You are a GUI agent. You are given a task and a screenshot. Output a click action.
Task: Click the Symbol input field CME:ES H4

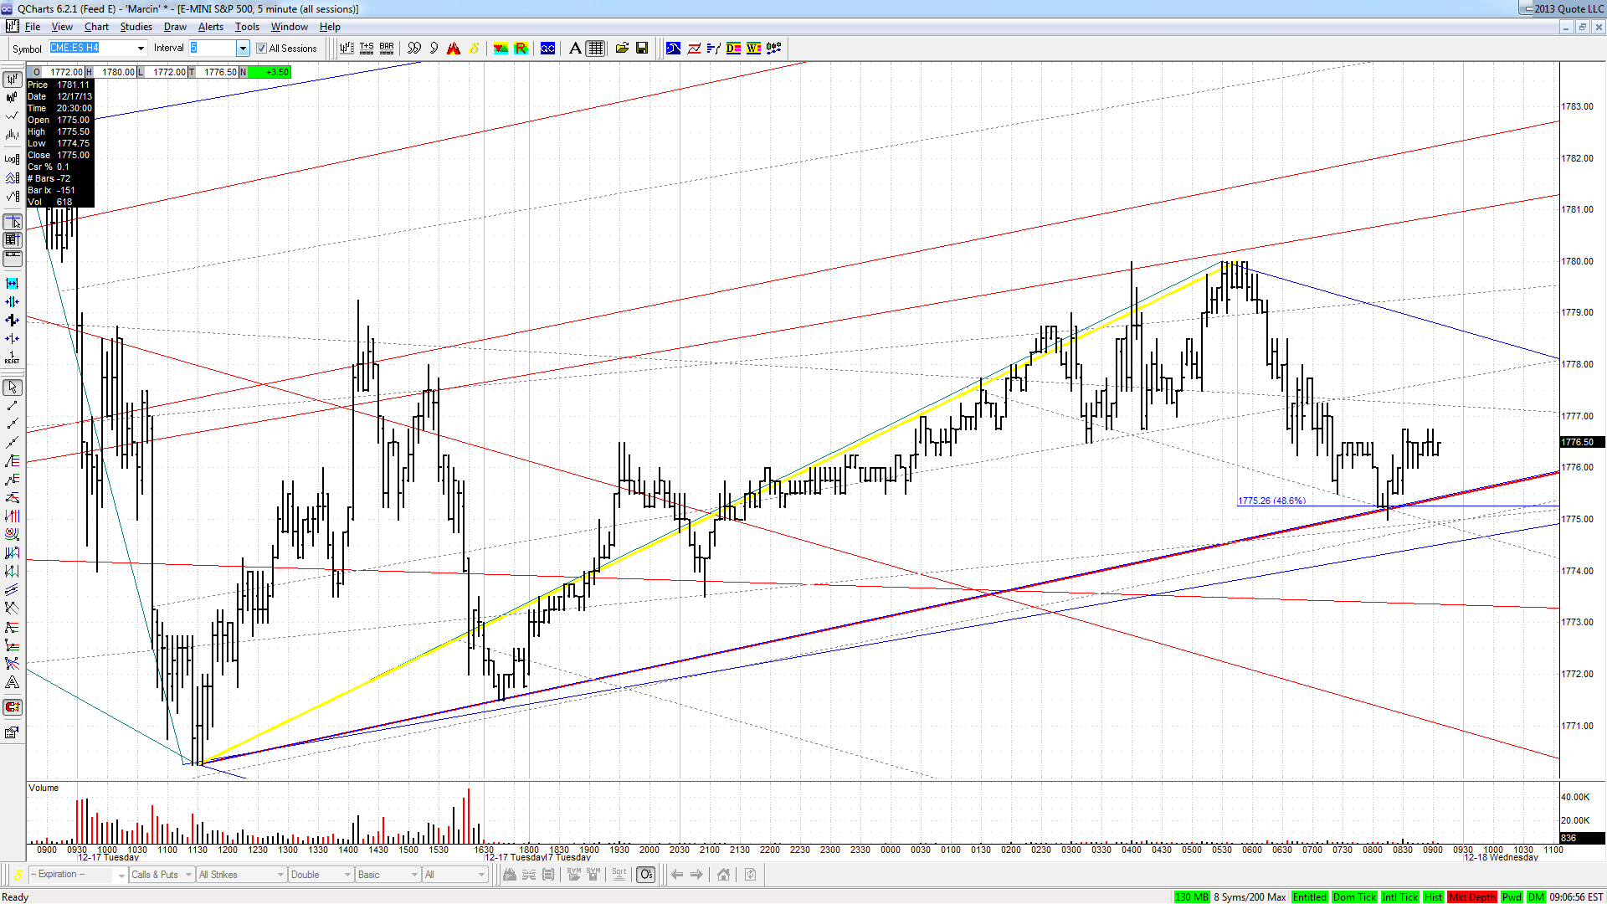tap(97, 49)
